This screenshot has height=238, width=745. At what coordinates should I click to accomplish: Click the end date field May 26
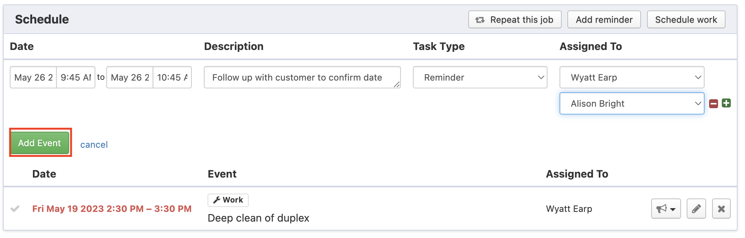(130, 77)
